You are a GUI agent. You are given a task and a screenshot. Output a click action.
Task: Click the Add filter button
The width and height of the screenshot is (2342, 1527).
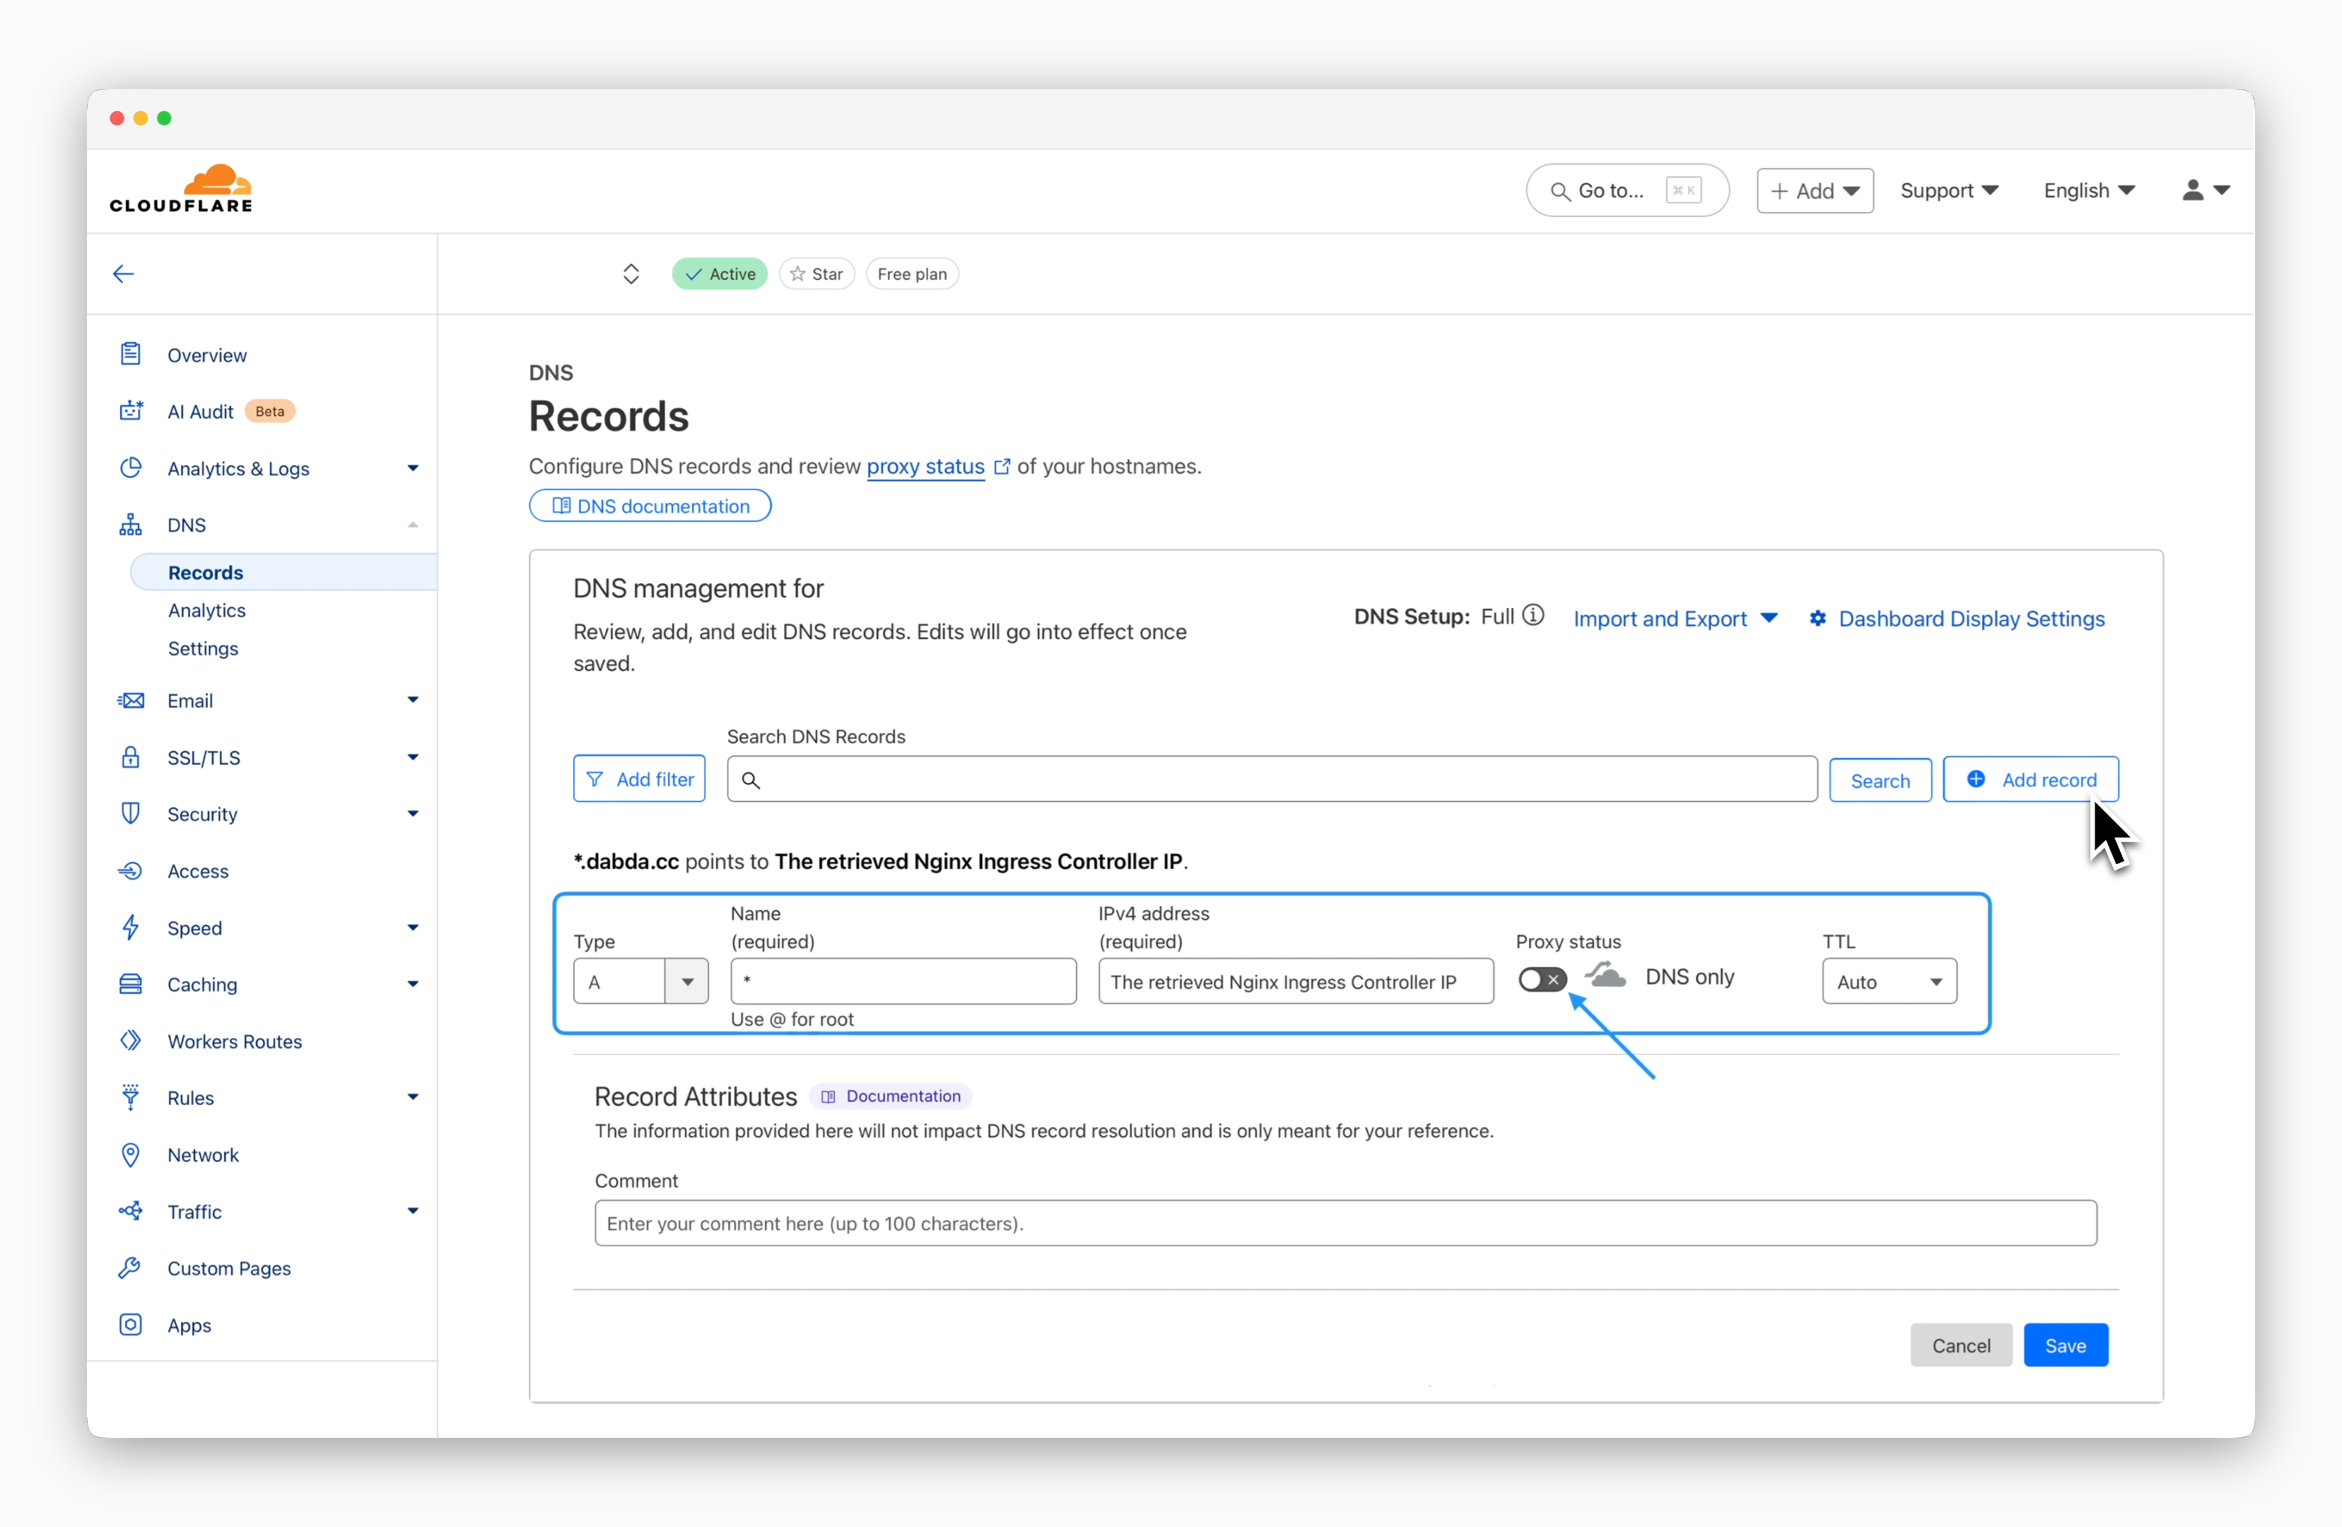[640, 778]
